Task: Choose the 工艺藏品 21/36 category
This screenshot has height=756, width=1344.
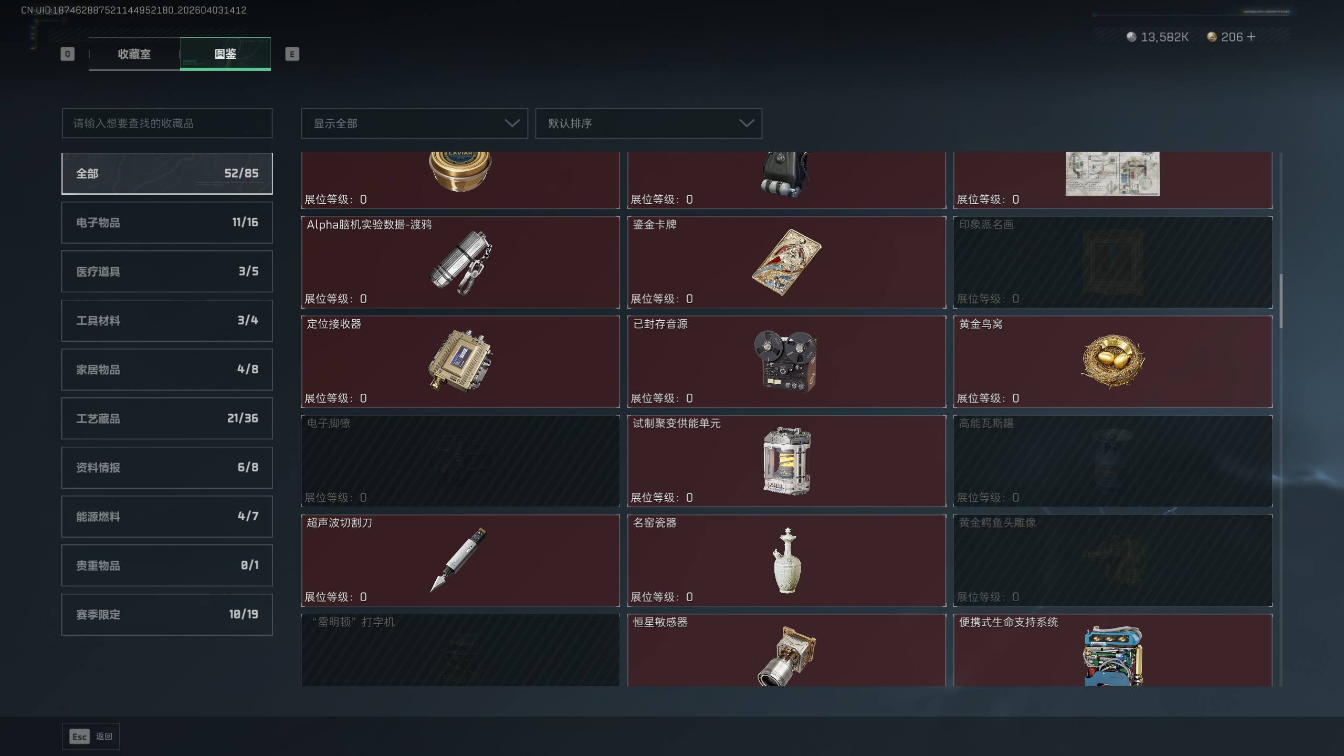Action: click(x=167, y=418)
